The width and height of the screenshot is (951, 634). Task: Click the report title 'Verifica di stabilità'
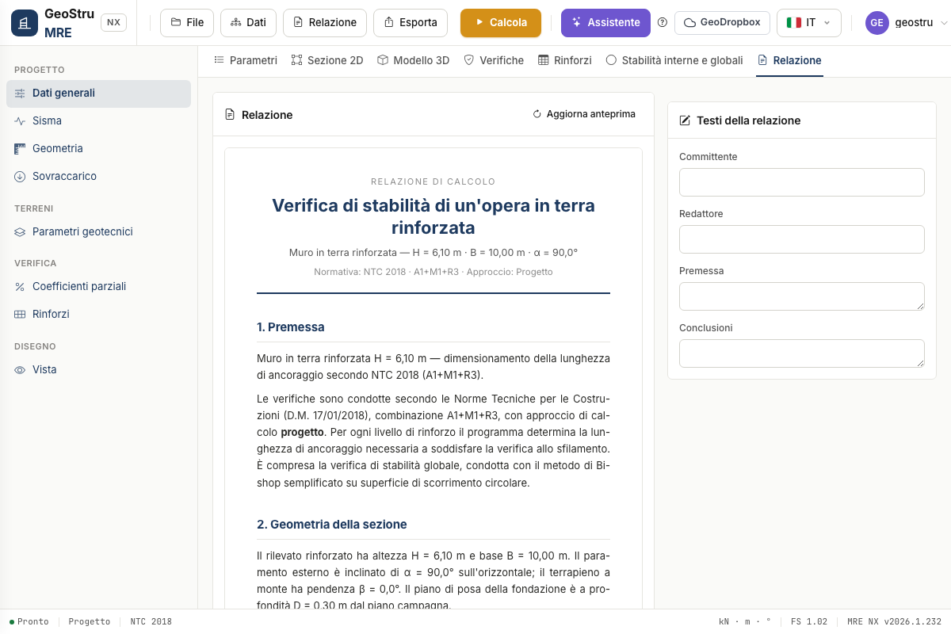point(433,216)
